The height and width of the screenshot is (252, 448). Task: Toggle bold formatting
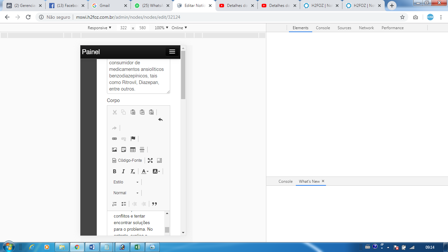pyautogui.click(x=114, y=171)
